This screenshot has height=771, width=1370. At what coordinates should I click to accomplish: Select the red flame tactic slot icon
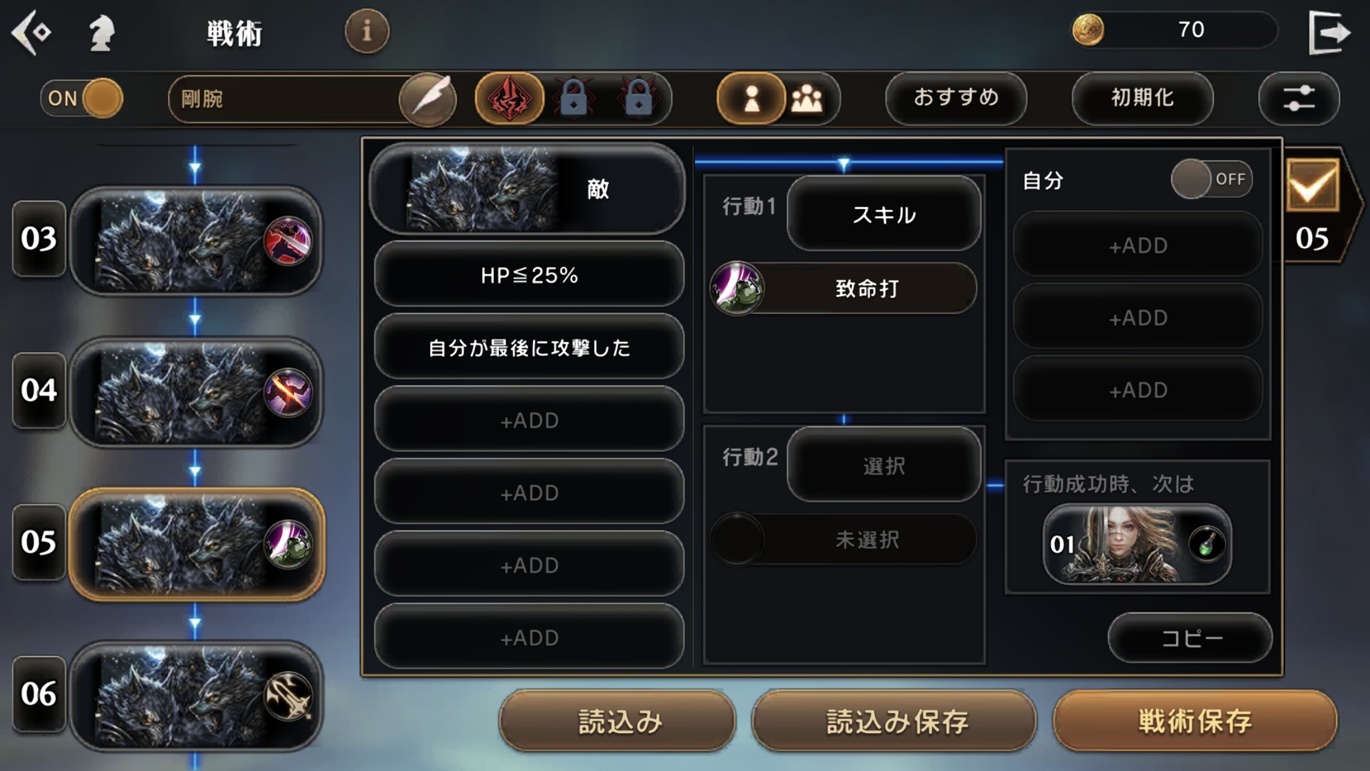[509, 98]
